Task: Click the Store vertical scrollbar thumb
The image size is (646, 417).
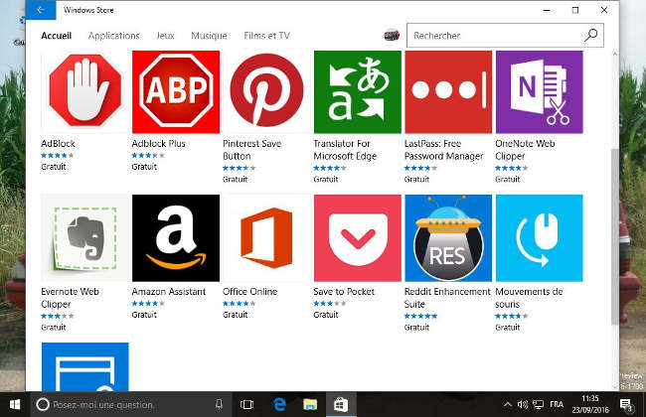Action: point(615,236)
